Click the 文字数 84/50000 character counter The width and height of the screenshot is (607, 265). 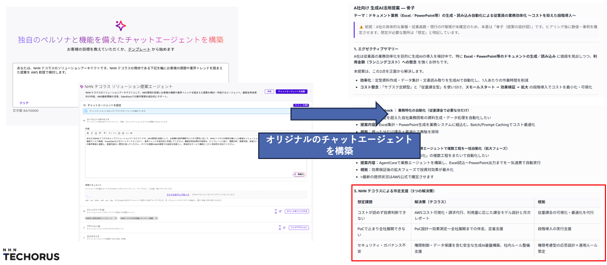[26, 111]
